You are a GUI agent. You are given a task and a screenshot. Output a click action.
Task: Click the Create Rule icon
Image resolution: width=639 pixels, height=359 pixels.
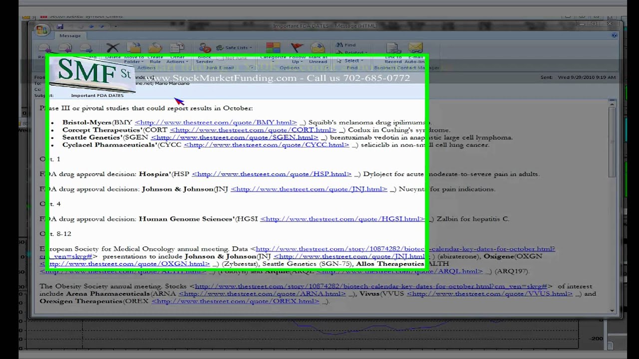(x=155, y=48)
